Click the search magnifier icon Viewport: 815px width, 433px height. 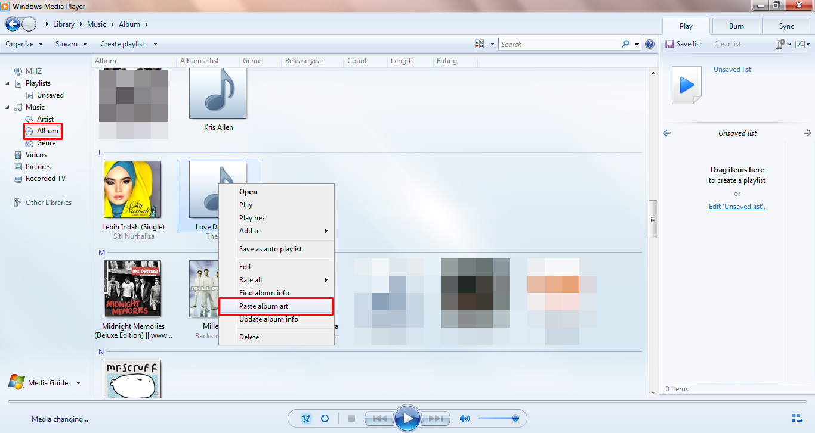[625, 44]
